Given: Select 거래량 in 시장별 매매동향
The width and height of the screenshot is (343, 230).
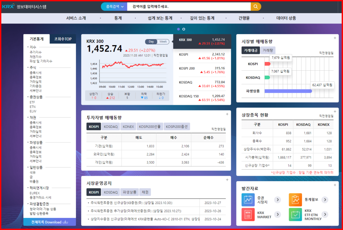Looking at the screenshot, I should 268,50.
